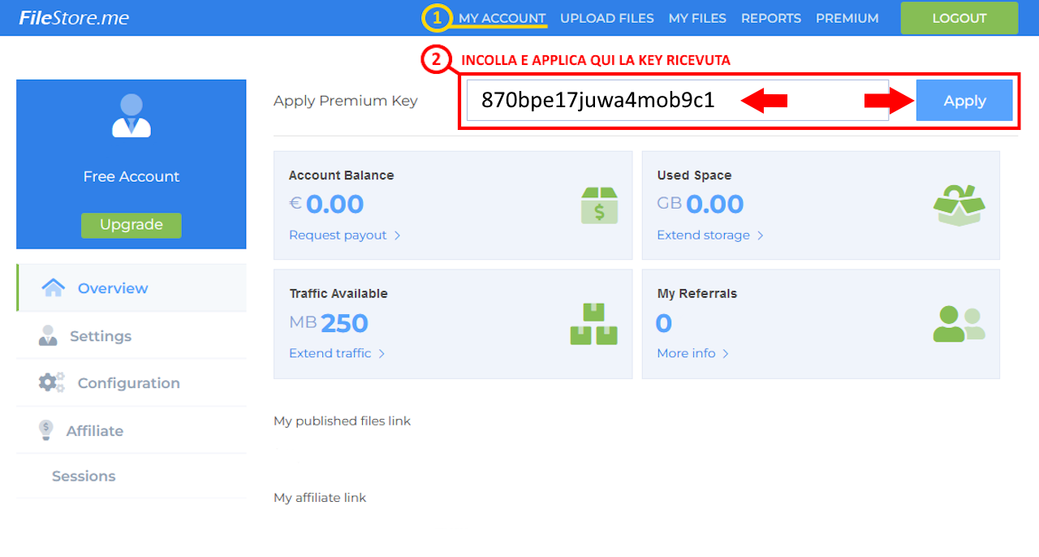Open MY FILES from navigation bar

point(697,18)
